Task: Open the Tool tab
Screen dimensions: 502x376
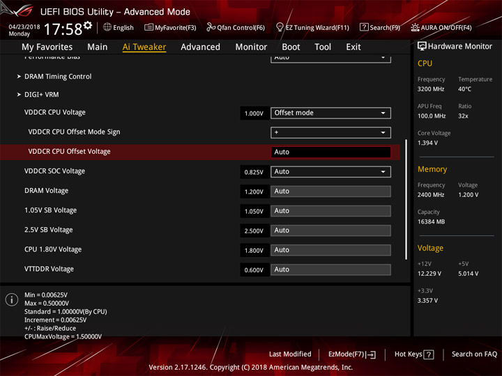Action: coord(323,47)
